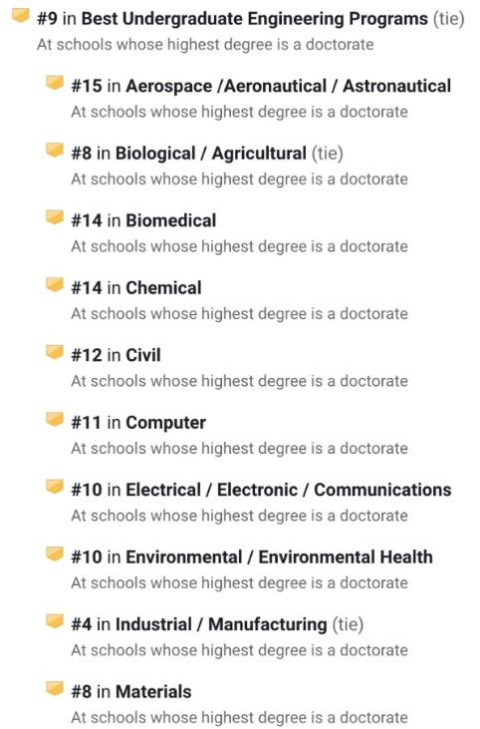Click the badge icon next to Biomedical
The height and width of the screenshot is (729, 480).
55,217
